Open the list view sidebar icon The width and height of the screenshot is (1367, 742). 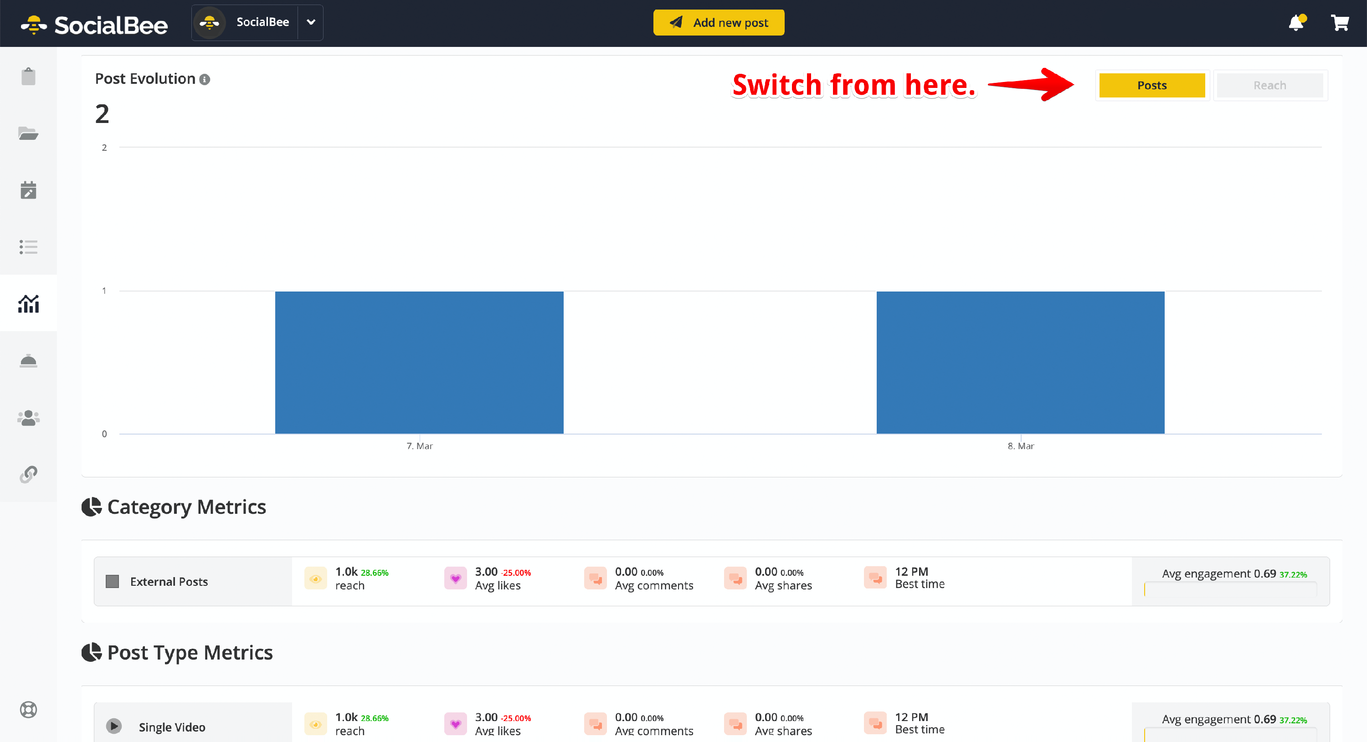tap(28, 246)
